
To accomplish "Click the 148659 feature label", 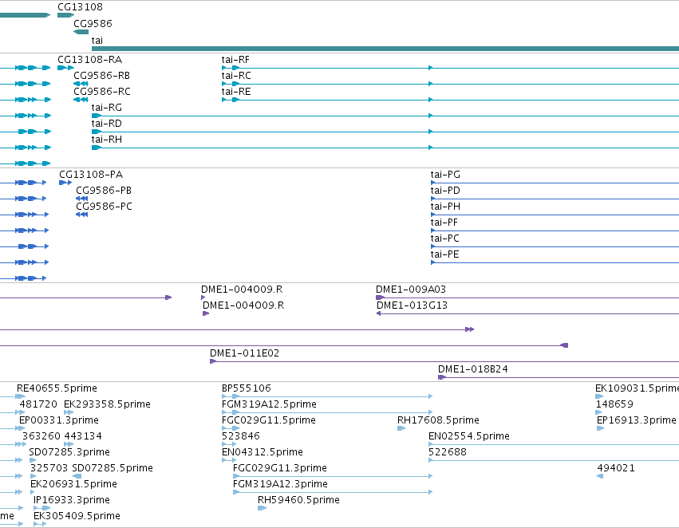I will pos(614,404).
